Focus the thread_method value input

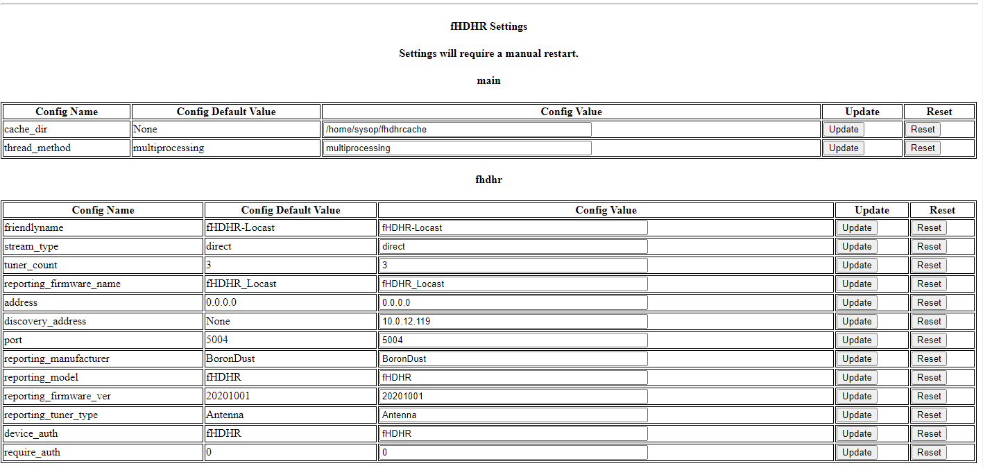click(x=457, y=148)
